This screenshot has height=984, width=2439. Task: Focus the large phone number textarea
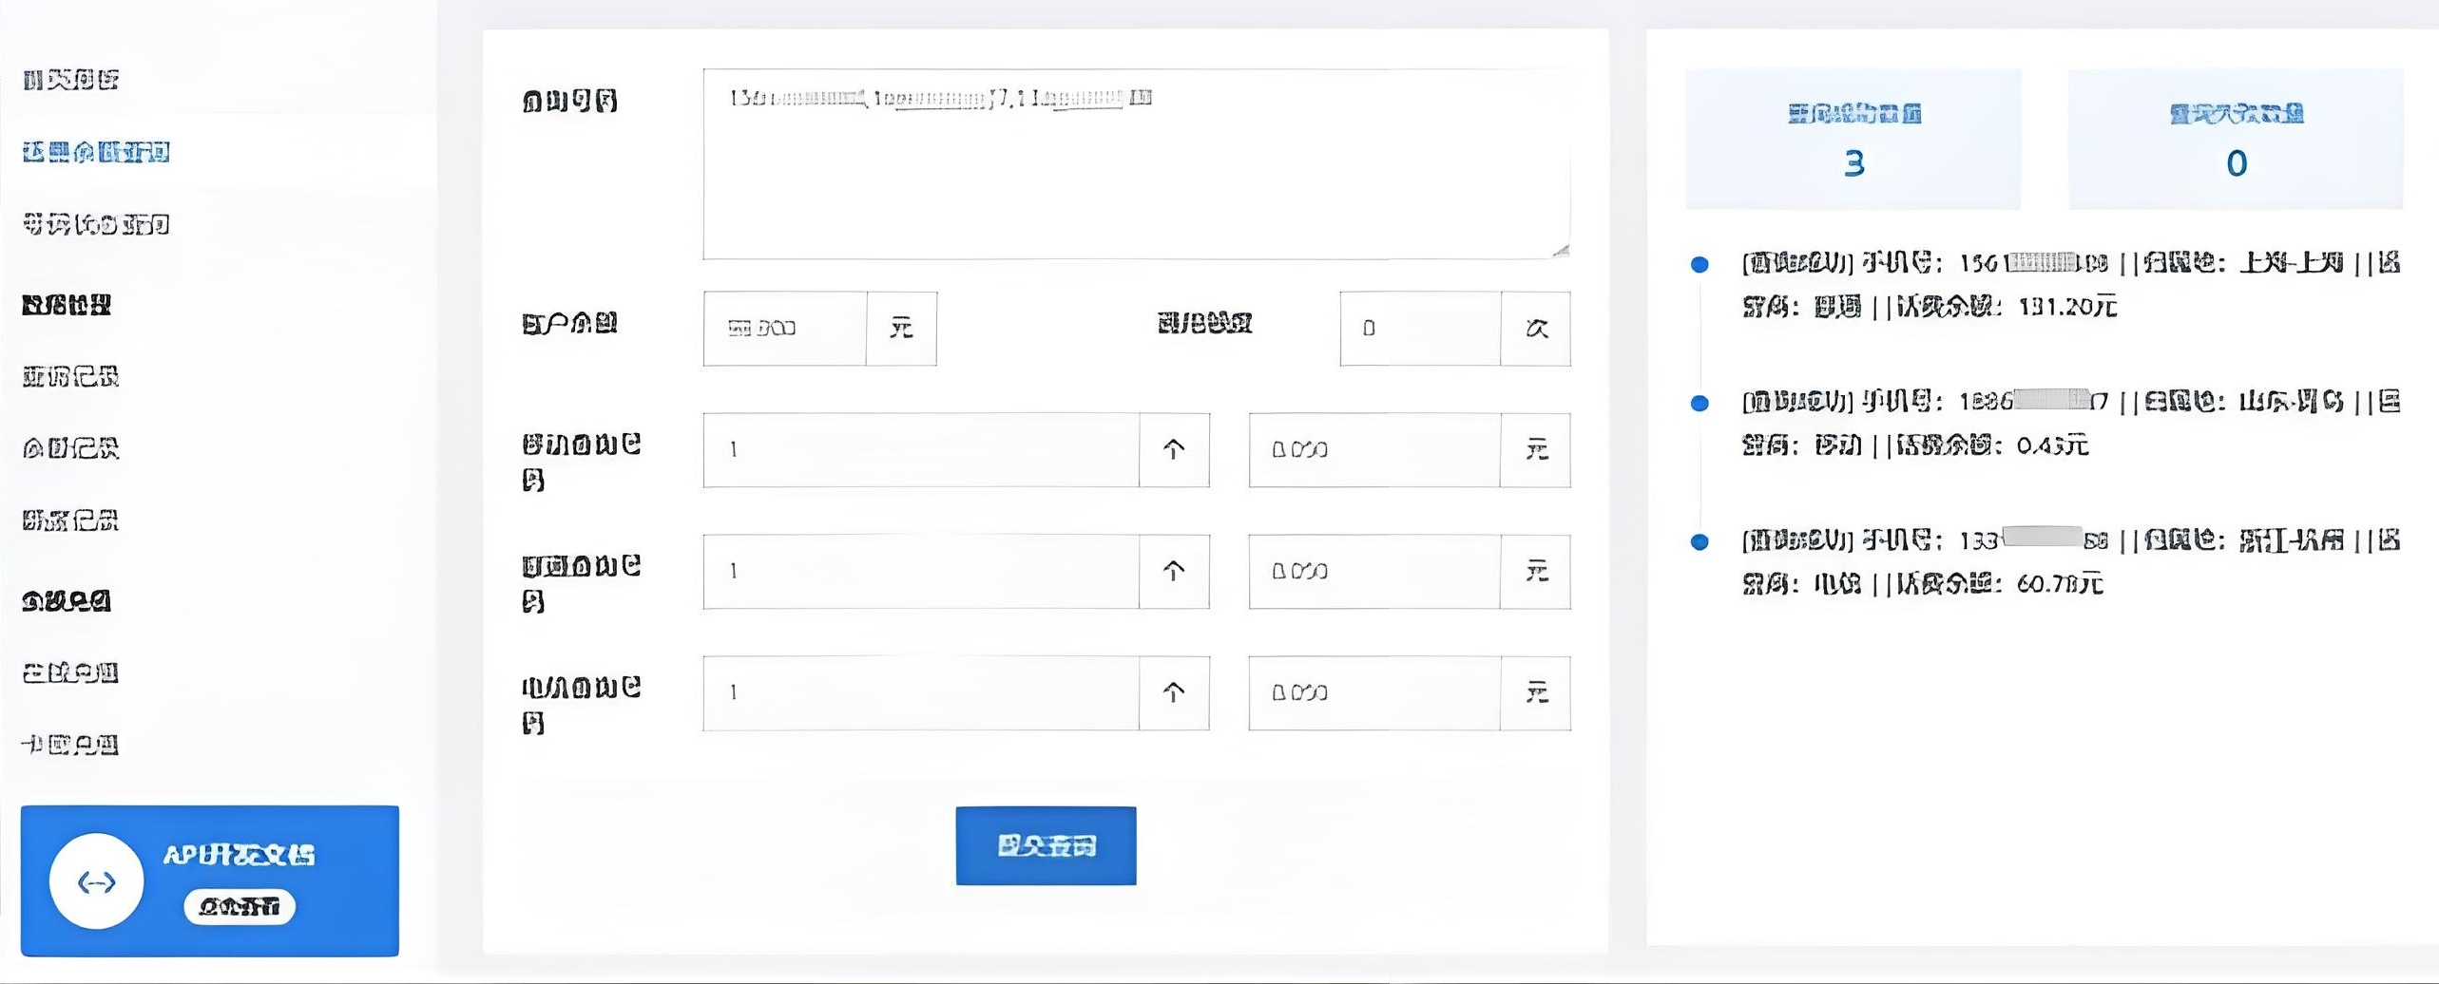[1136, 163]
